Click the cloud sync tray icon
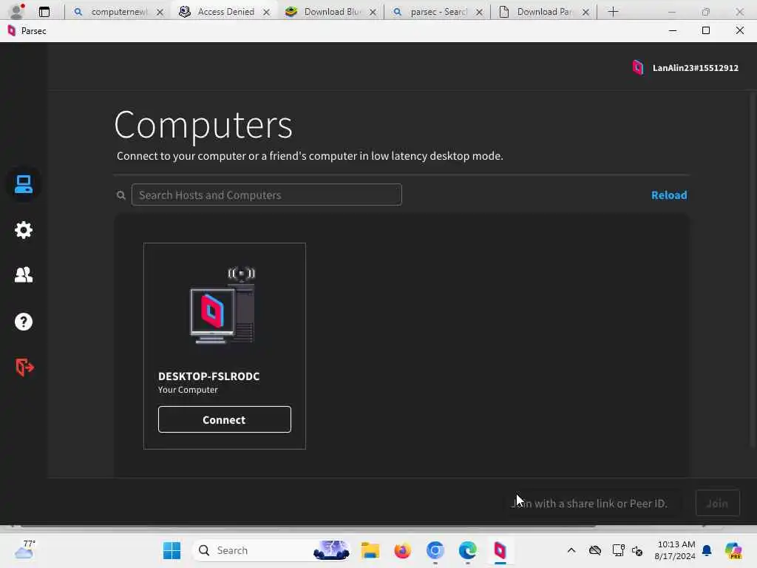The height and width of the screenshot is (568, 757). click(x=595, y=550)
